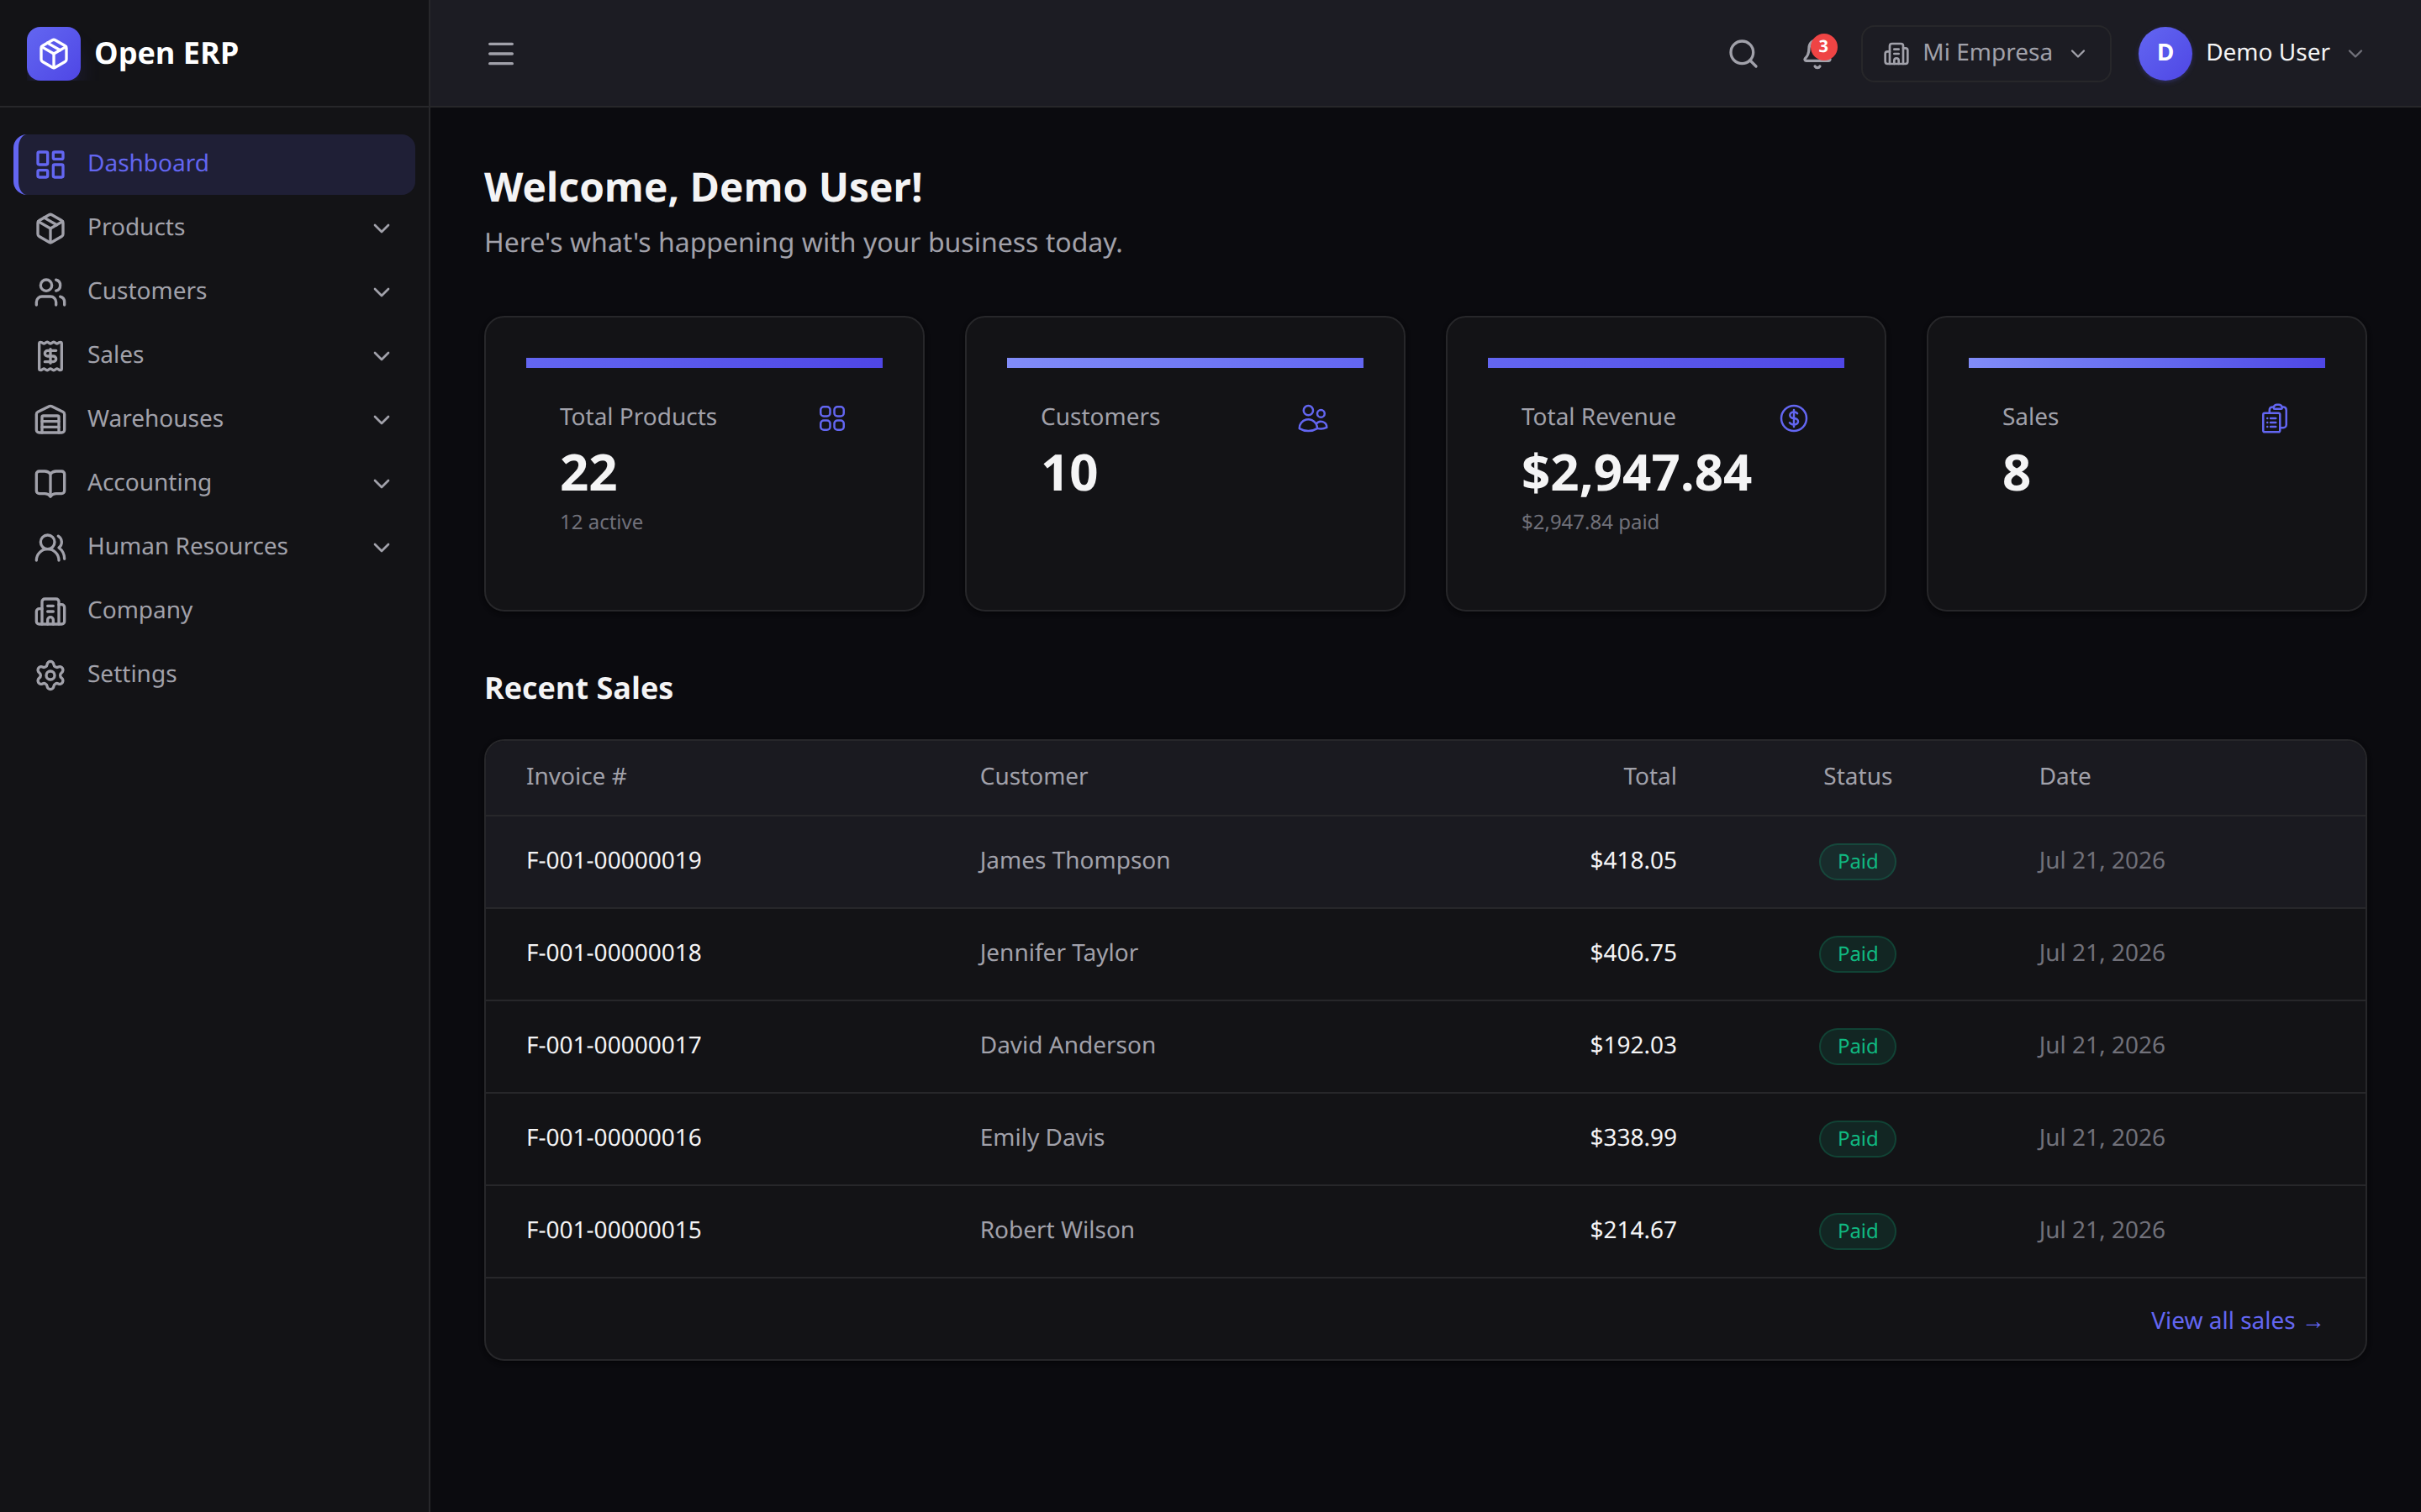Click the Customers people icon in sidebar

50,292
